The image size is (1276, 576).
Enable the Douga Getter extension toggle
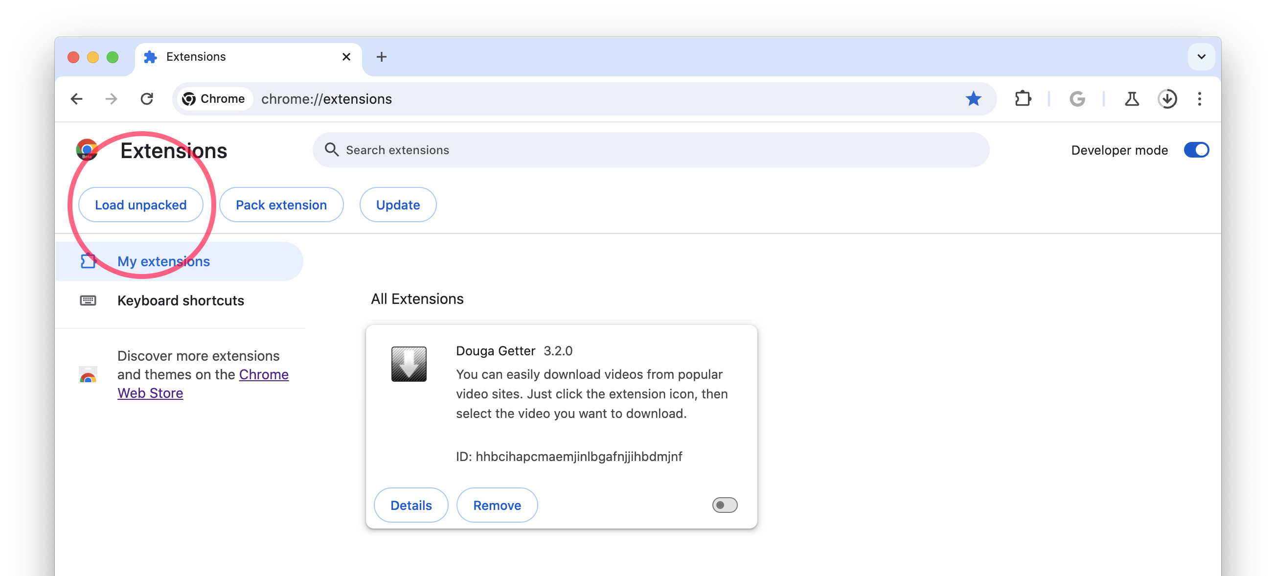(724, 505)
